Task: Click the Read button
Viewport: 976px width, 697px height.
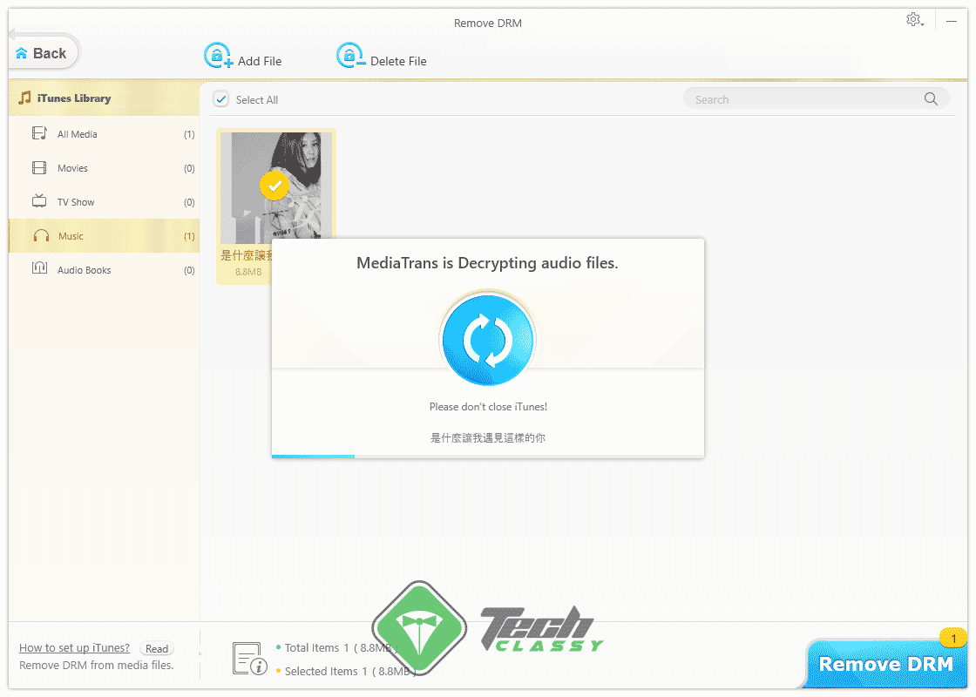Action: tap(157, 648)
